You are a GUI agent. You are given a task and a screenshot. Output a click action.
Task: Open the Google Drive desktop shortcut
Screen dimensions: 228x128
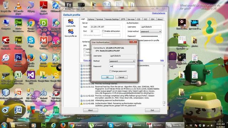(x=43, y=76)
